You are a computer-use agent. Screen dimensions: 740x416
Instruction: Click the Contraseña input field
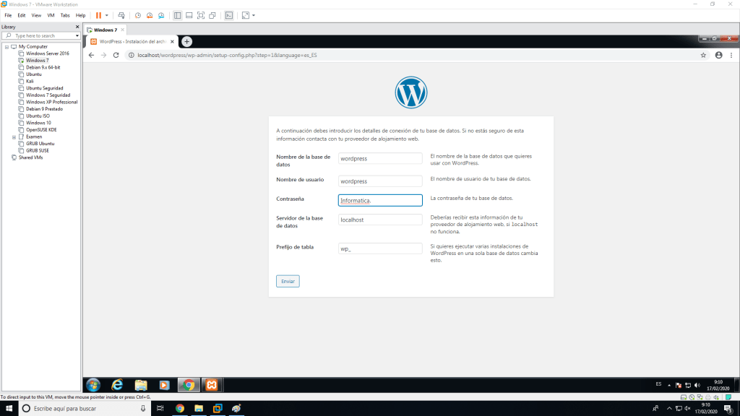380,201
